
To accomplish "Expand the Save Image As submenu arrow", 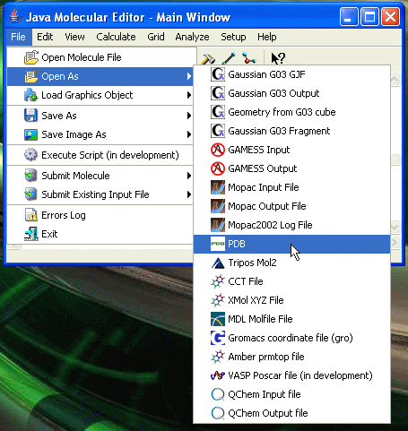I will click(x=189, y=134).
